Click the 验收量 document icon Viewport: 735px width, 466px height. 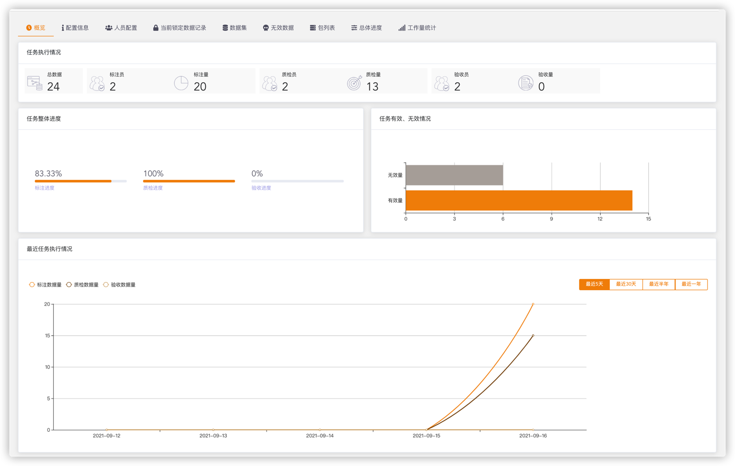point(526,83)
